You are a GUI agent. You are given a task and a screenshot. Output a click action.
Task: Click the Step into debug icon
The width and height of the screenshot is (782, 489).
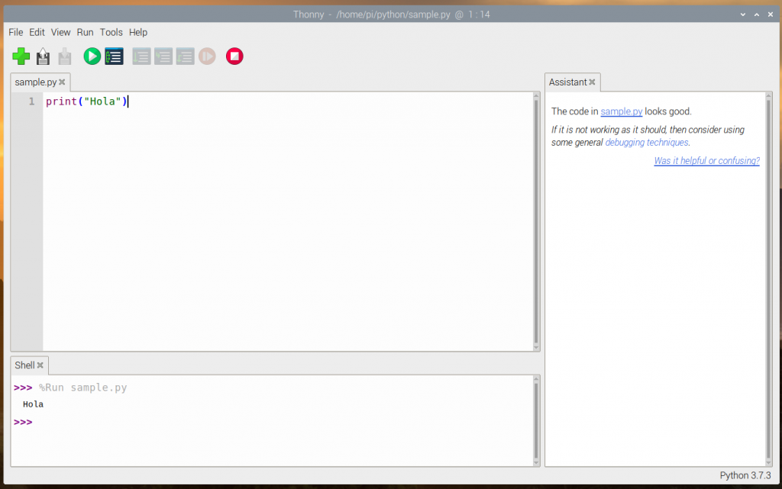coord(163,56)
